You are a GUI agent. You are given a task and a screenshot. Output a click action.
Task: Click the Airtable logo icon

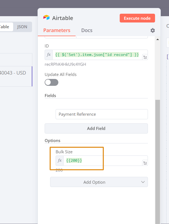pyautogui.click(x=46, y=18)
